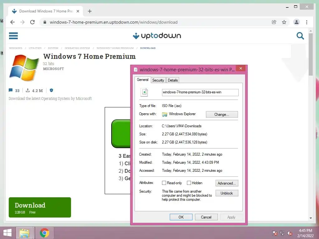Click Change... to pick opening program
The width and height of the screenshot is (319, 239).
(222, 115)
